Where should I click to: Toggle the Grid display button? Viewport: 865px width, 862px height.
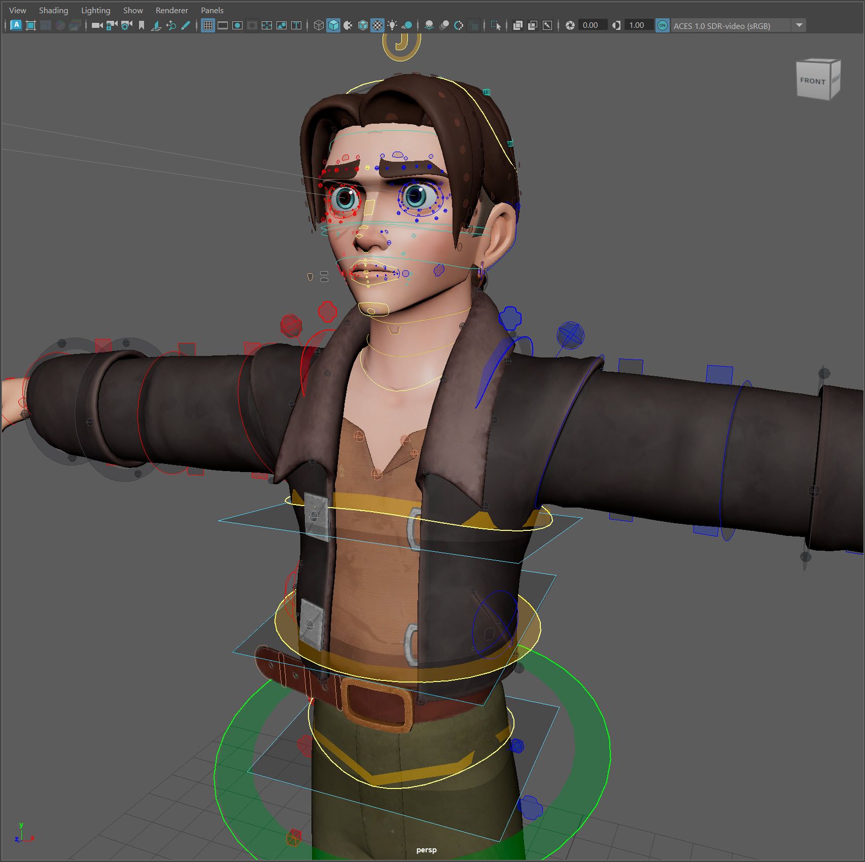pyautogui.click(x=208, y=25)
